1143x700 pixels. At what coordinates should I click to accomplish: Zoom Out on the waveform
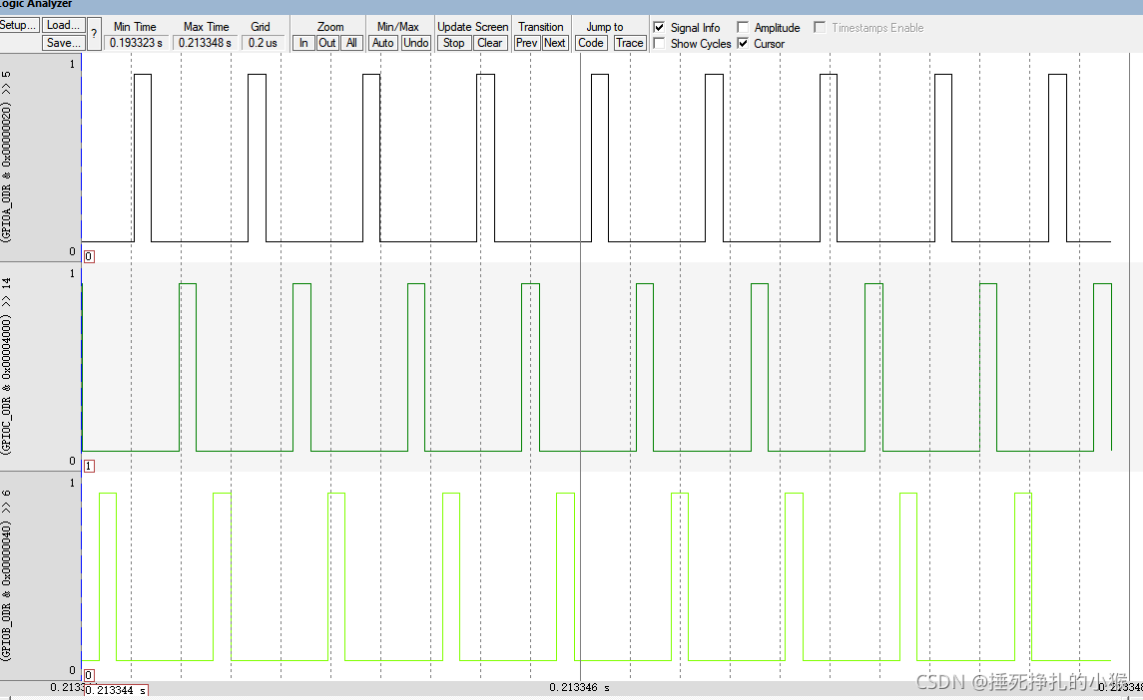pyautogui.click(x=327, y=43)
